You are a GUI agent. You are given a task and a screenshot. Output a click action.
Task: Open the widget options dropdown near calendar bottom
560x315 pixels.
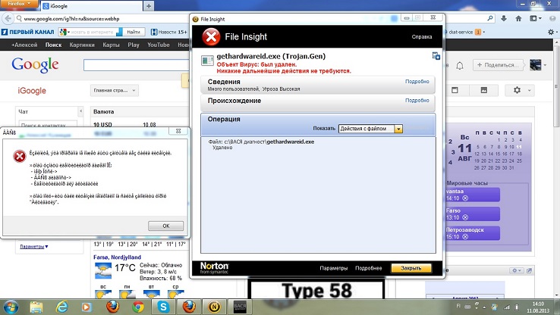[517, 270]
